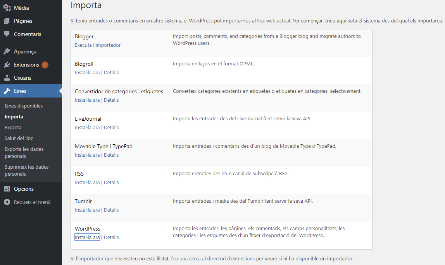
Task: Click the RSS description about 'canal de subscripció'
Action: pyautogui.click(x=230, y=174)
